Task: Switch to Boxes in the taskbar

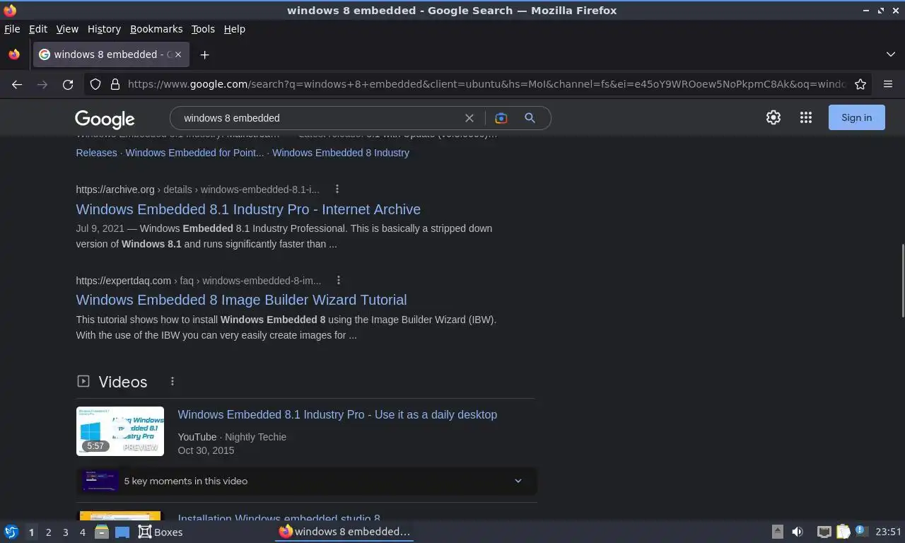Action: pos(160,532)
